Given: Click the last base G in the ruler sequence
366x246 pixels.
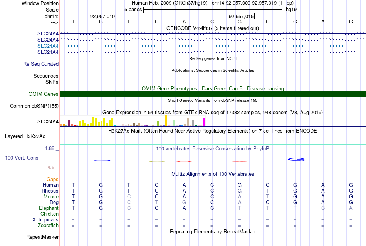Looking at the screenshot, I should tap(351, 22).
